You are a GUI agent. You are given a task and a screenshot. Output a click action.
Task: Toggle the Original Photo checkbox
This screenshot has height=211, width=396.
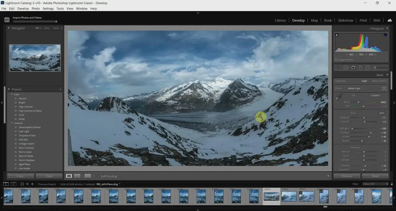pos(336,60)
